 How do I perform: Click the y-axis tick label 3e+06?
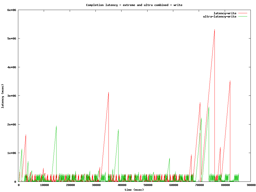tap(11, 96)
